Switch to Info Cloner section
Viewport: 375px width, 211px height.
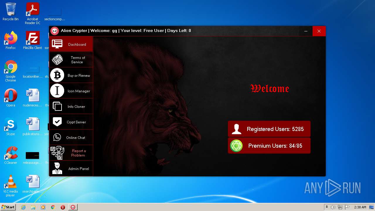pyautogui.click(x=71, y=106)
